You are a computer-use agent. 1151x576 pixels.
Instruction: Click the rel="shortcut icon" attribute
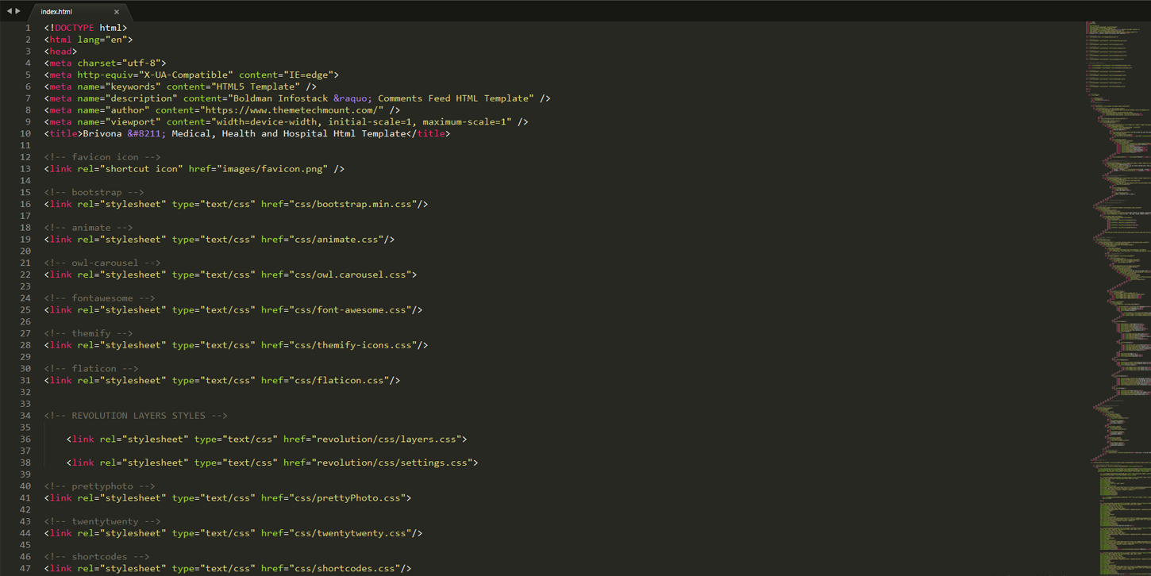[x=130, y=169]
